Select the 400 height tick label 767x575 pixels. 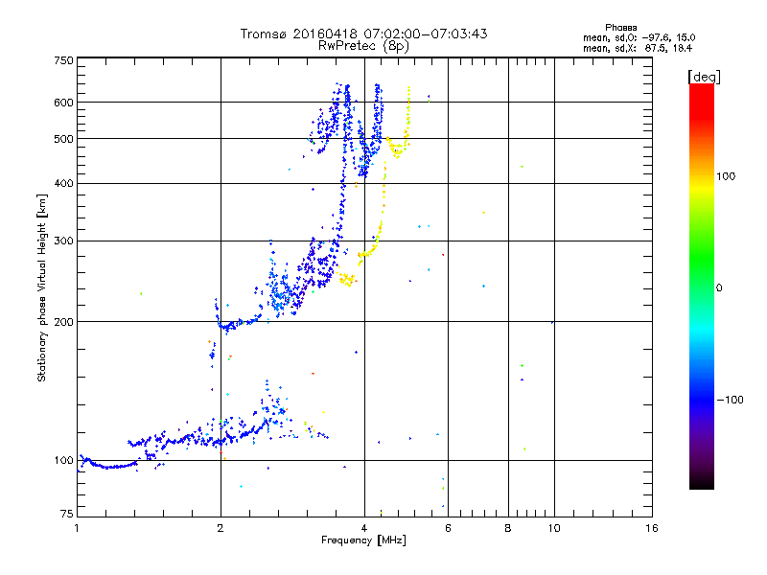pyautogui.click(x=63, y=183)
